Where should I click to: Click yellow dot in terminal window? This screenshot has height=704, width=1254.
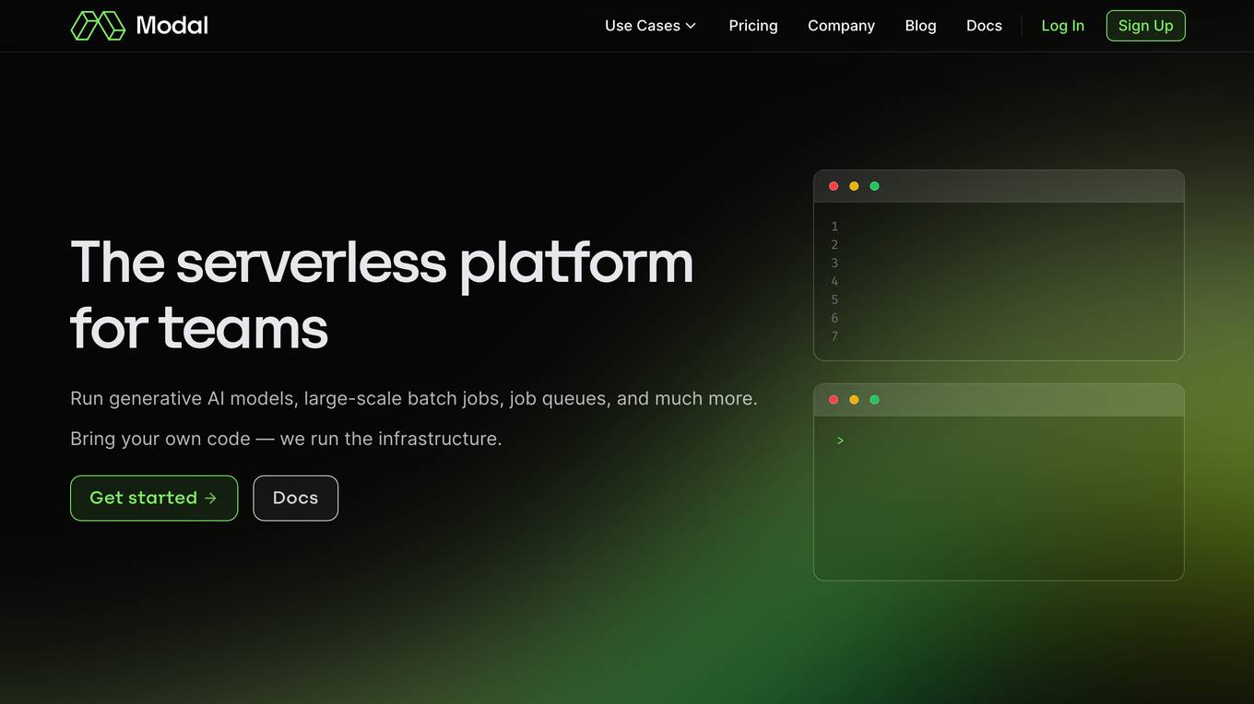[854, 400]
